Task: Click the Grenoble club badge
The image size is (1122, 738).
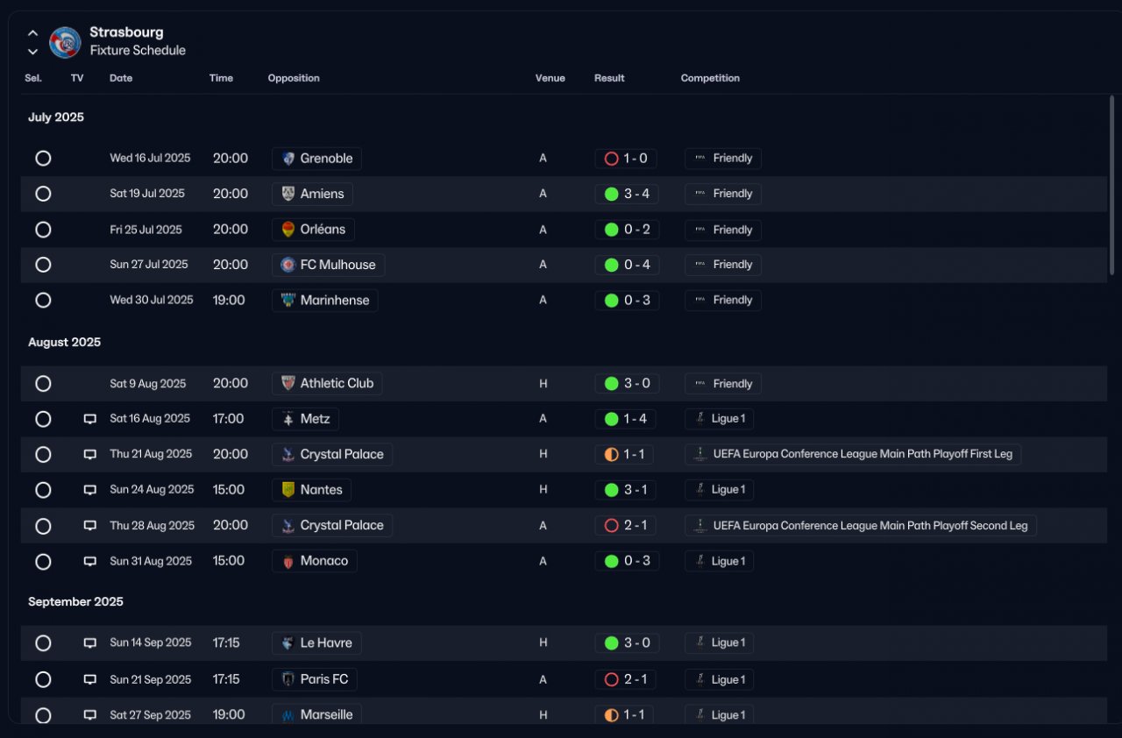Action: pyautogui.click(x=288, y=159)
